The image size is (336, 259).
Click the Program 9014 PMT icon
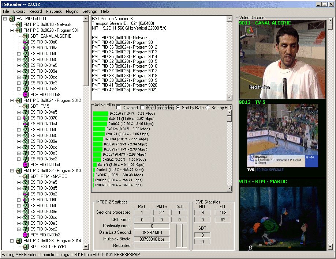pos(18,241)
